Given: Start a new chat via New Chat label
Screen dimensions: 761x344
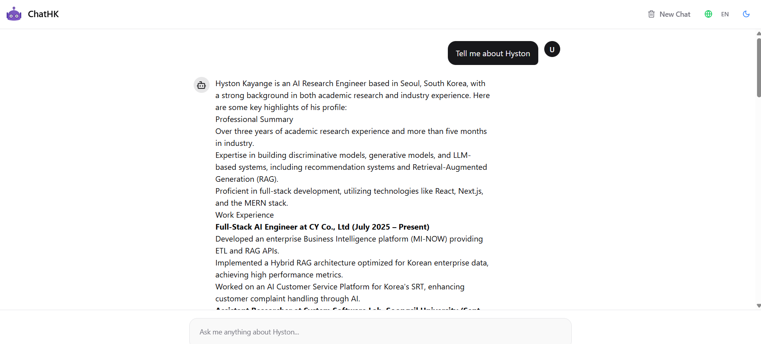Looking at the screenshot, I should pos(675,14).
